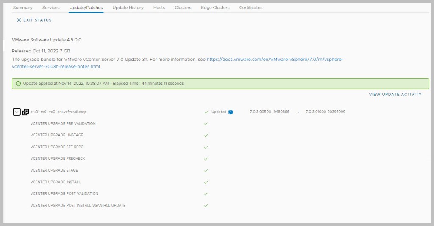
Task: Click checkmark for VCENTER UPGRADE PRECHECK
Action: pos(206,159)
